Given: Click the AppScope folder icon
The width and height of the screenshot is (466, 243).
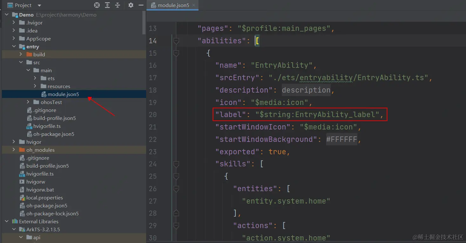Looking at the screenshot, I should coord(22,38).
